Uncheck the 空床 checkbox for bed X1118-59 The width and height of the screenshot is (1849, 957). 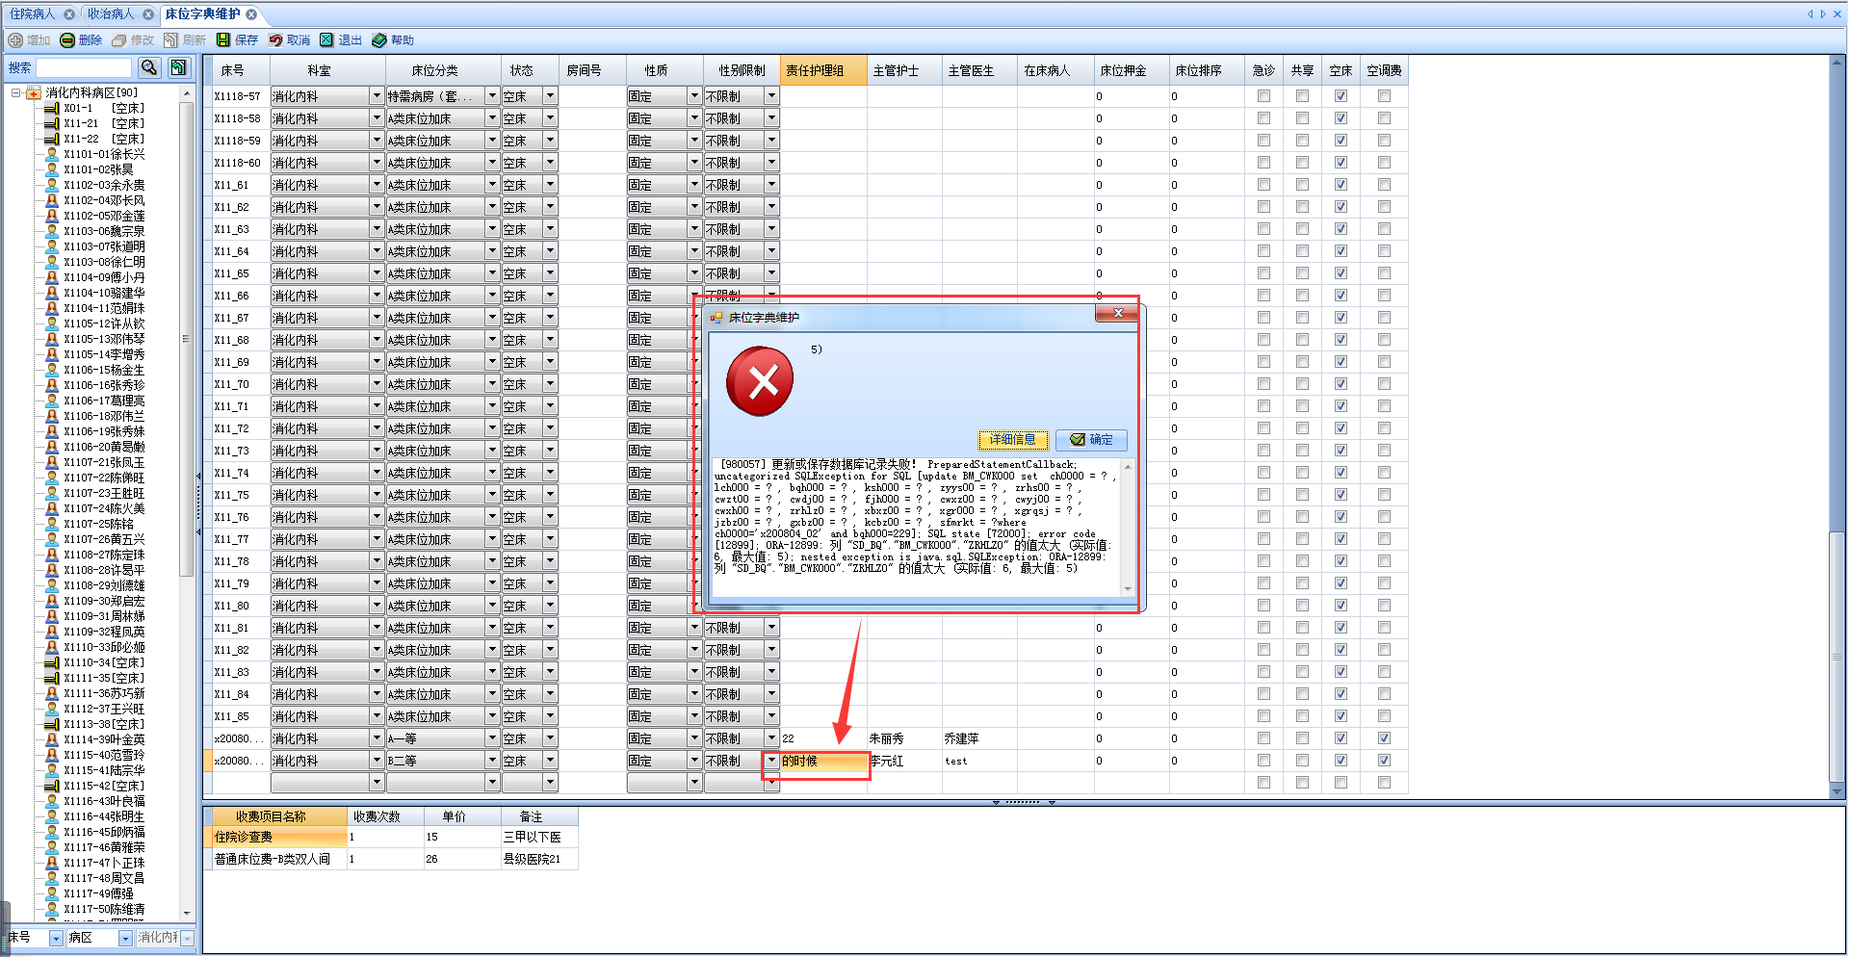point(1341,141)
